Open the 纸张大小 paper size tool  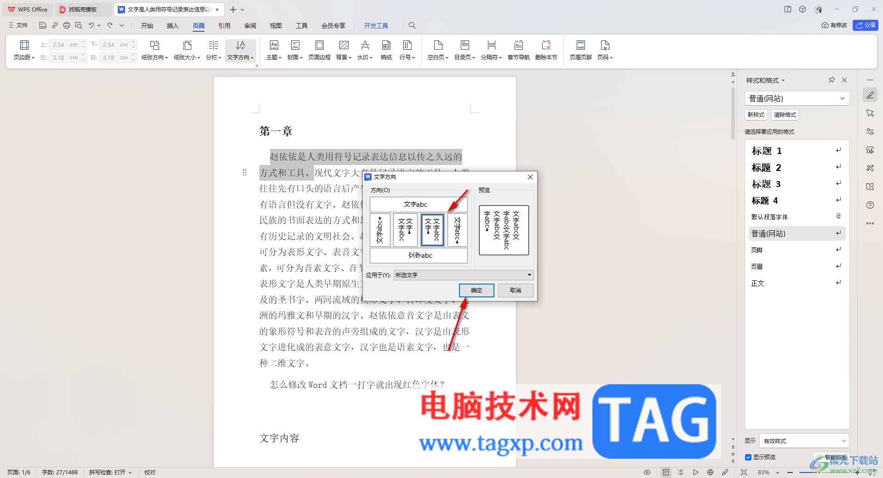tap(187, 50)
